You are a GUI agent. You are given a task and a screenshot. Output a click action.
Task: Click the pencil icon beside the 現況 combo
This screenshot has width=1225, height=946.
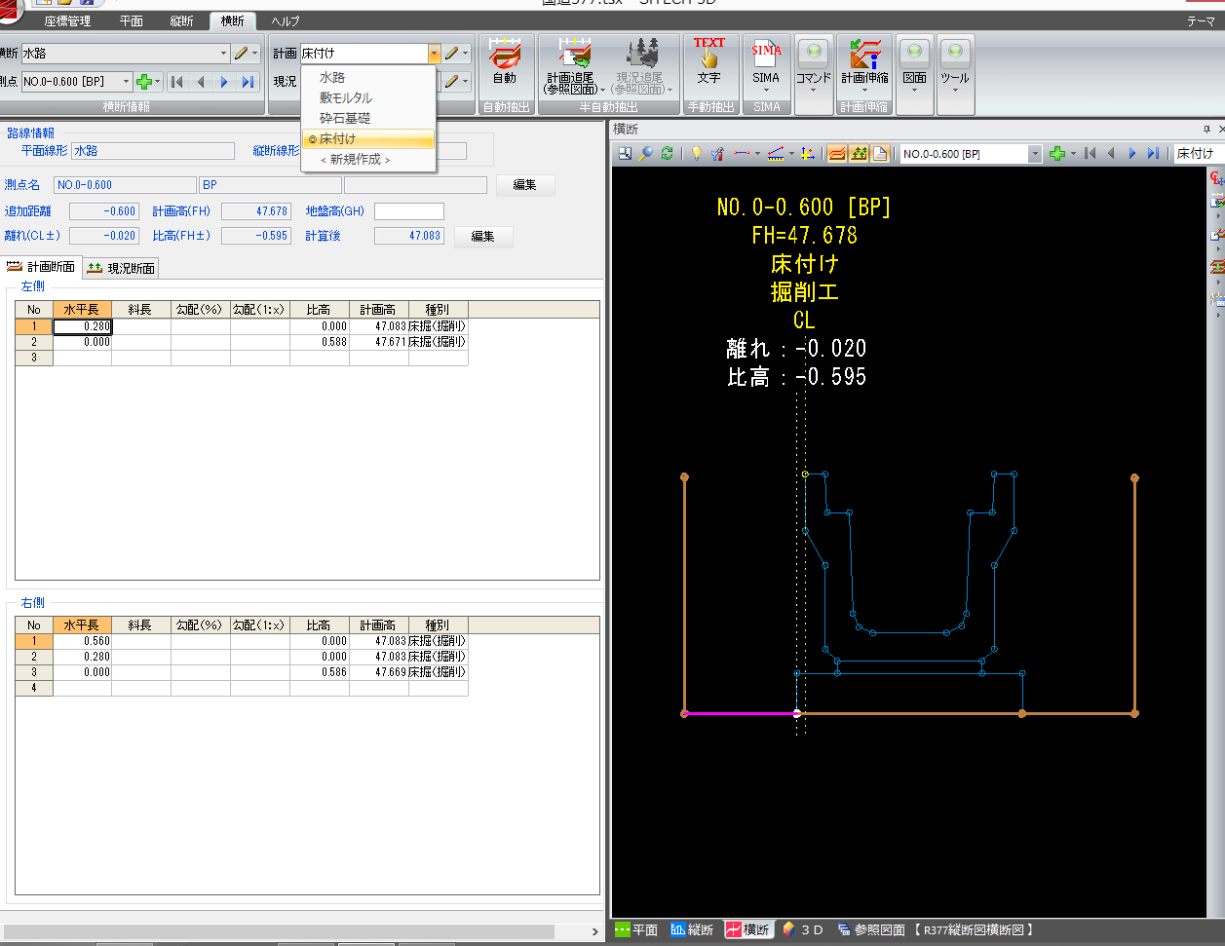(451, 82)
